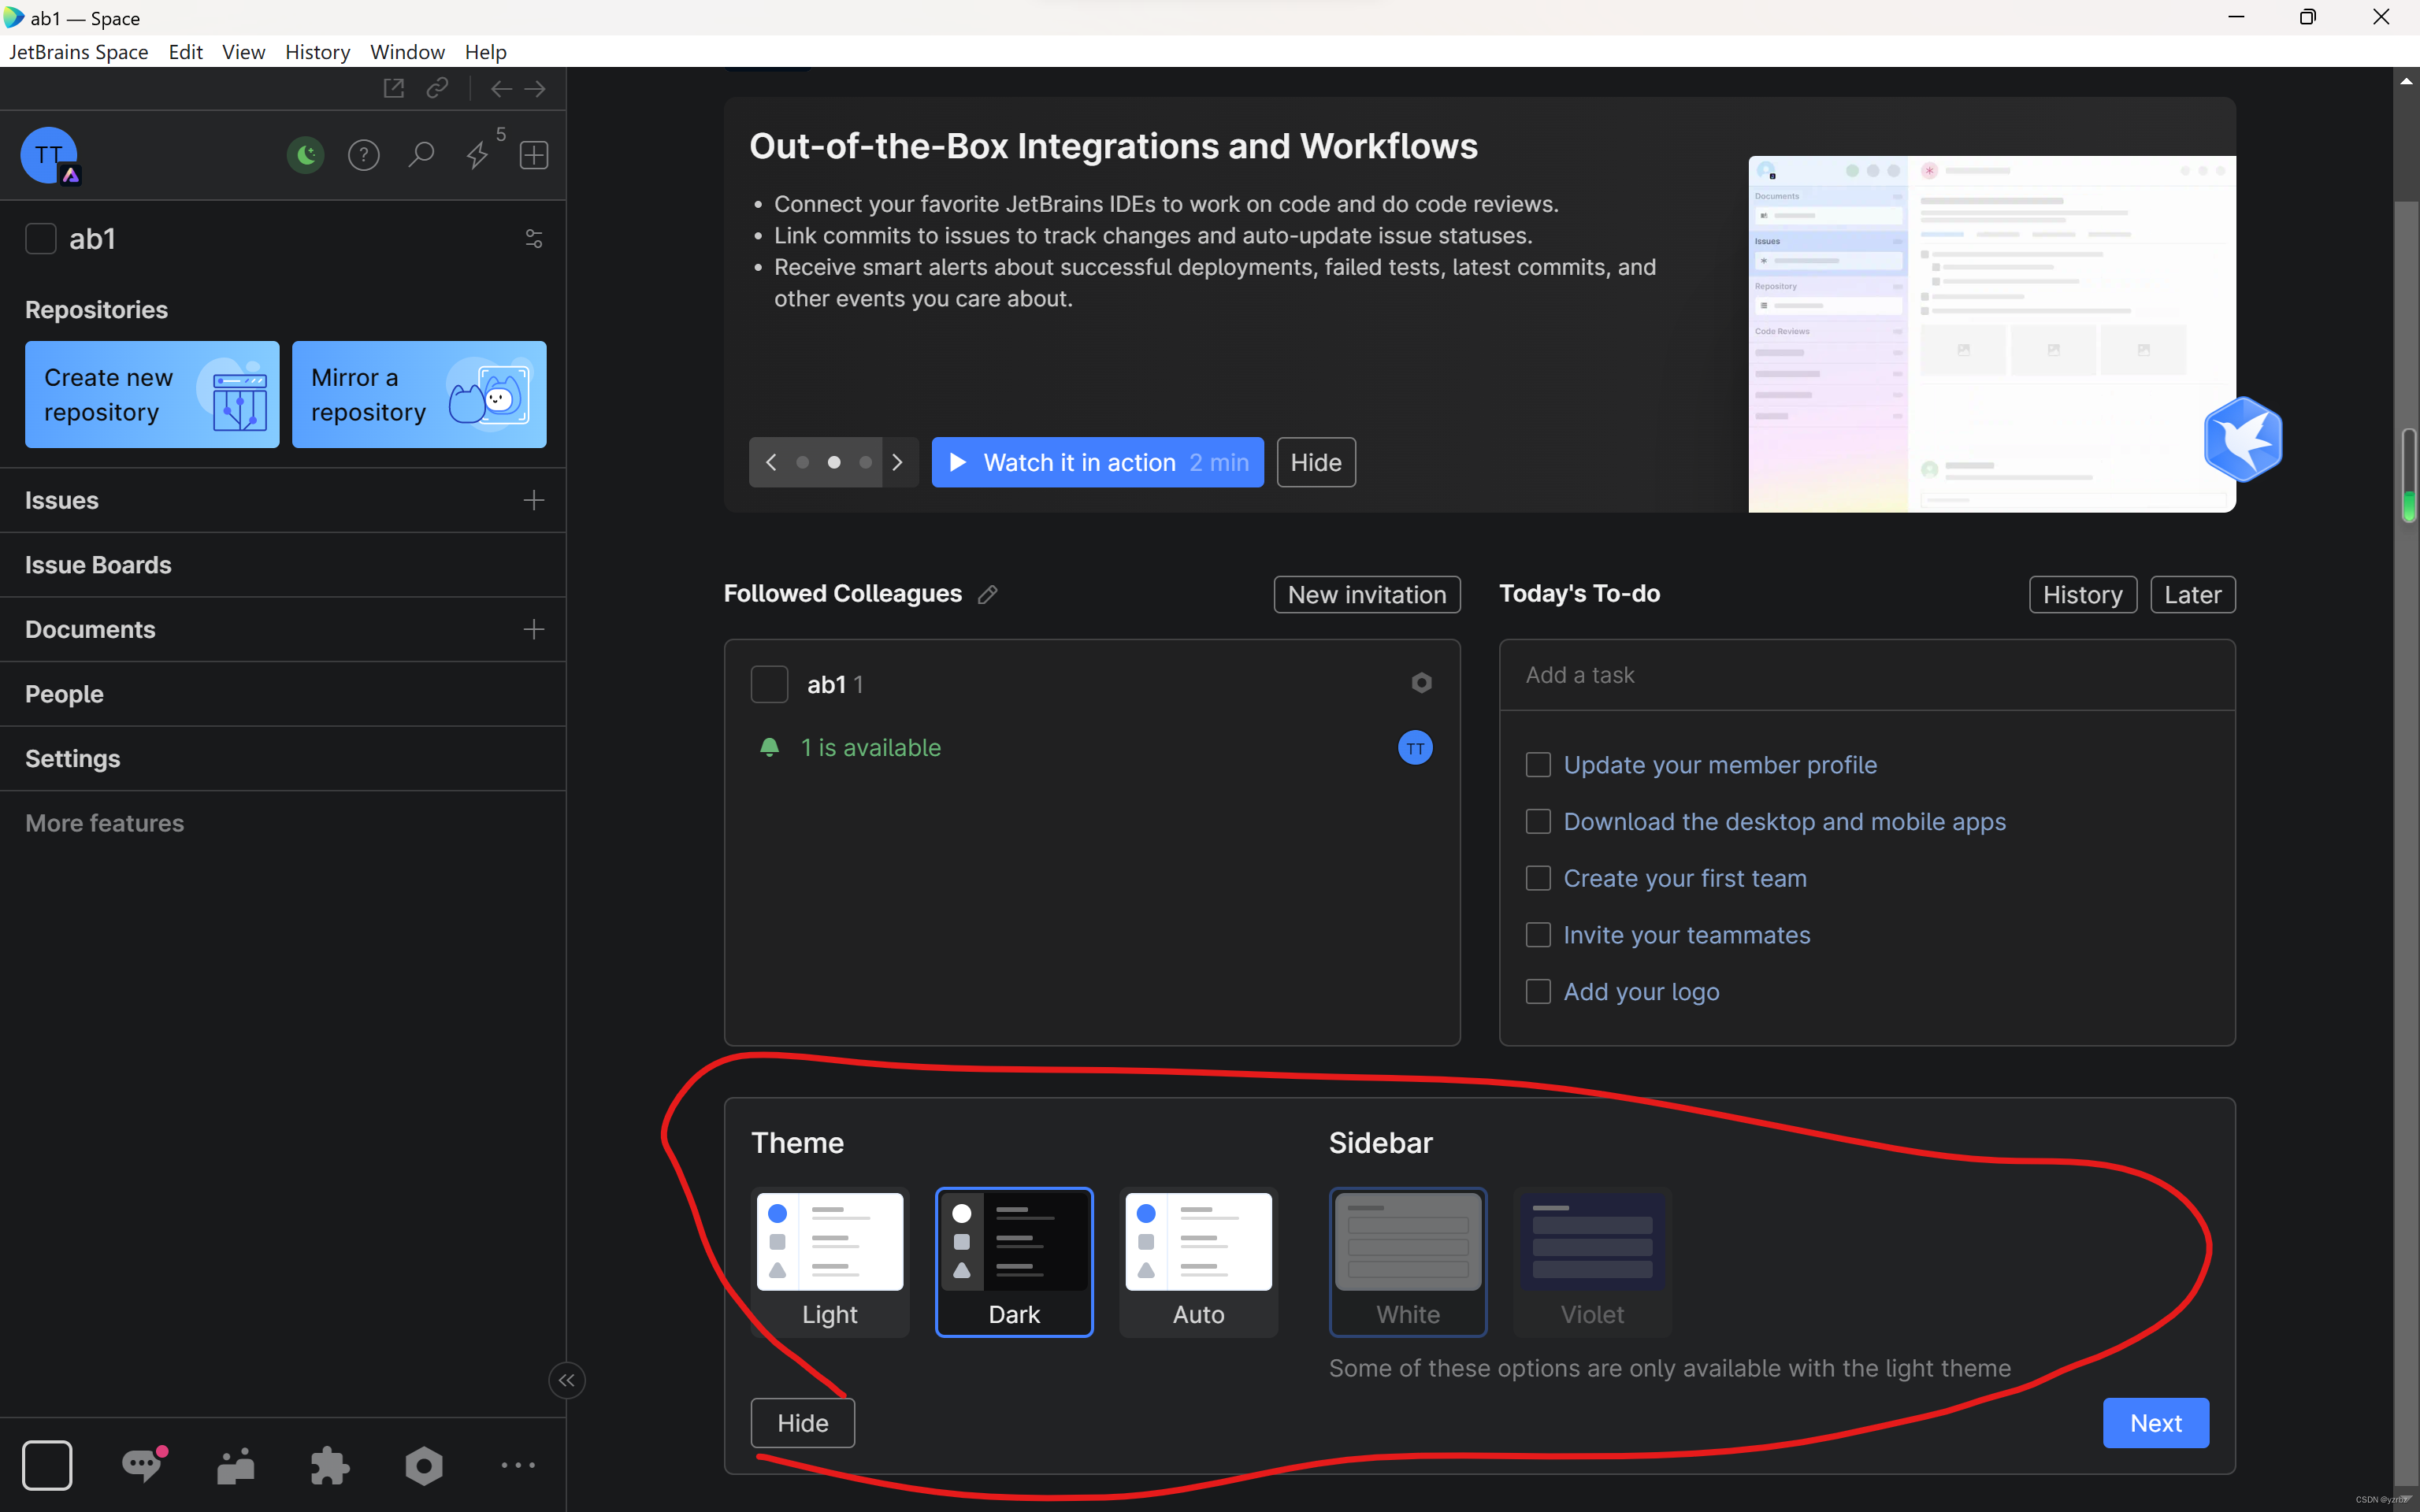Viewport: 2420px width, 1512px height.
Task: Click the project settings sliders icon next to ab1
Action: point(533,239)
